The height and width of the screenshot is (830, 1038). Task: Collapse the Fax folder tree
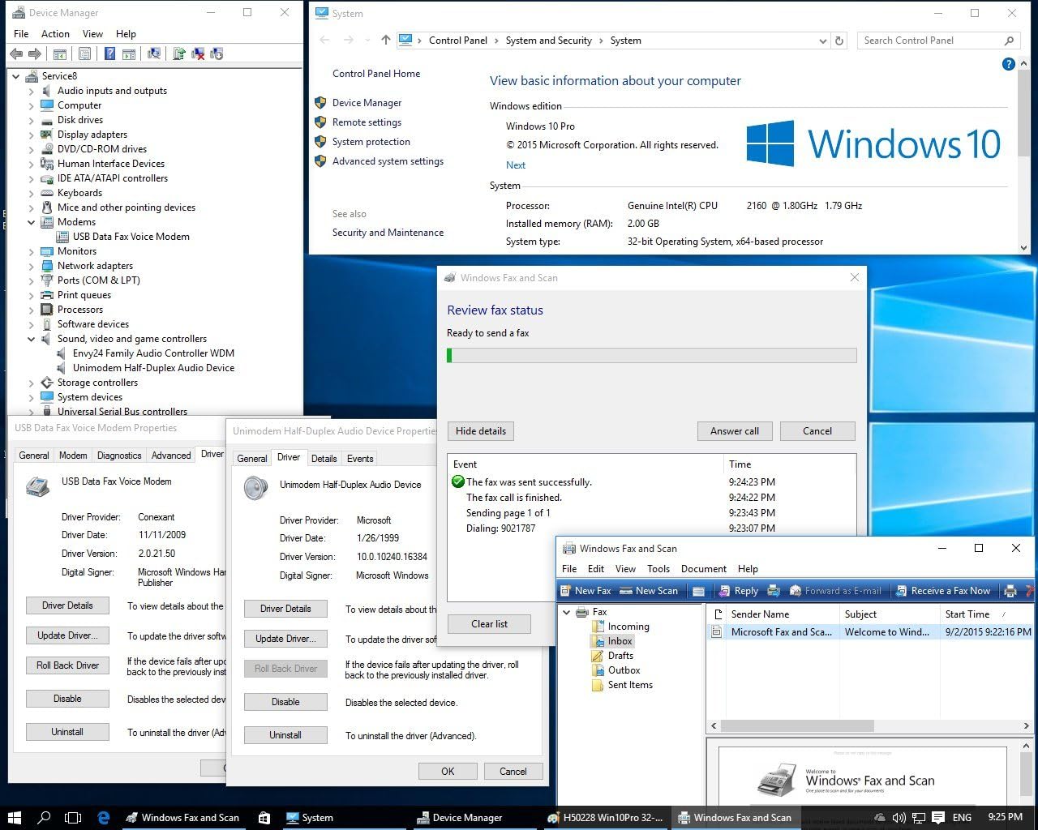click(567, 612)
